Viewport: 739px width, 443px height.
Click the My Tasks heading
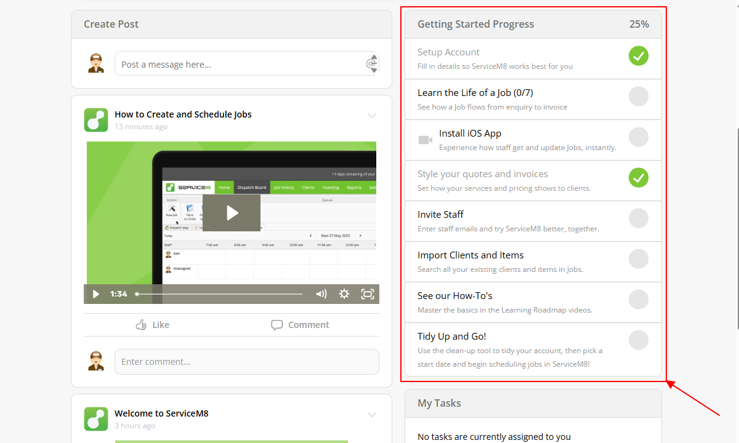(x=439, y=403)
